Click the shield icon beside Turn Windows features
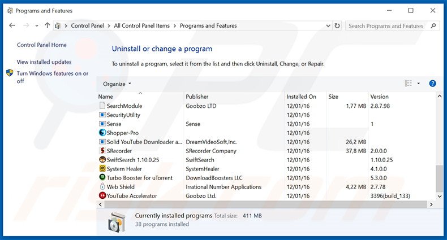Viewport: 447px width, 240px height. 10,73
